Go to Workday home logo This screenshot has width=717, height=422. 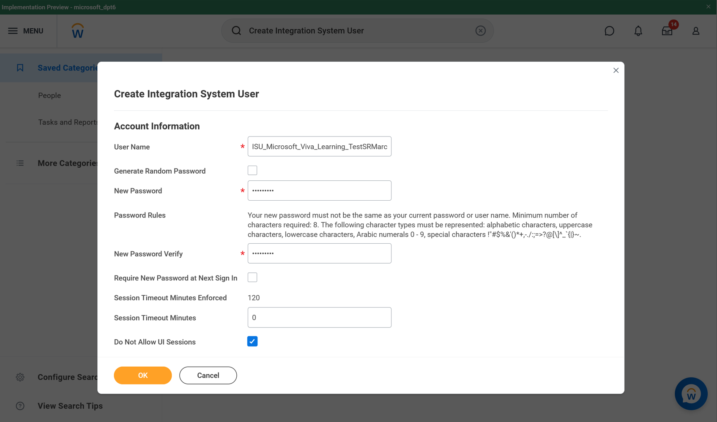[77, 31]
